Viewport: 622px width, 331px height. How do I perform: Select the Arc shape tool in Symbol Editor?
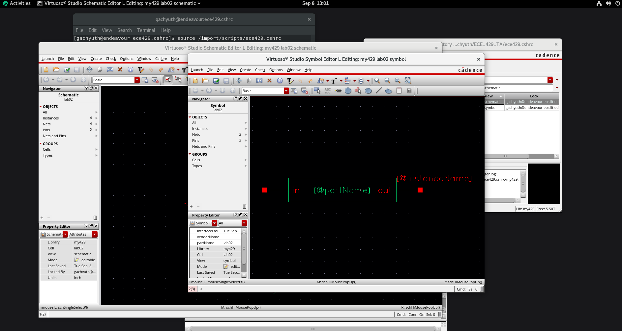389,91
